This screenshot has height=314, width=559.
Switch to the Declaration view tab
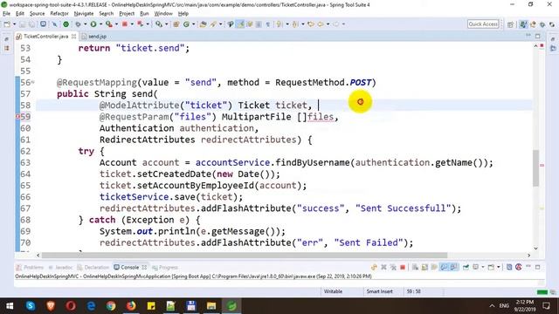point(93,268)
